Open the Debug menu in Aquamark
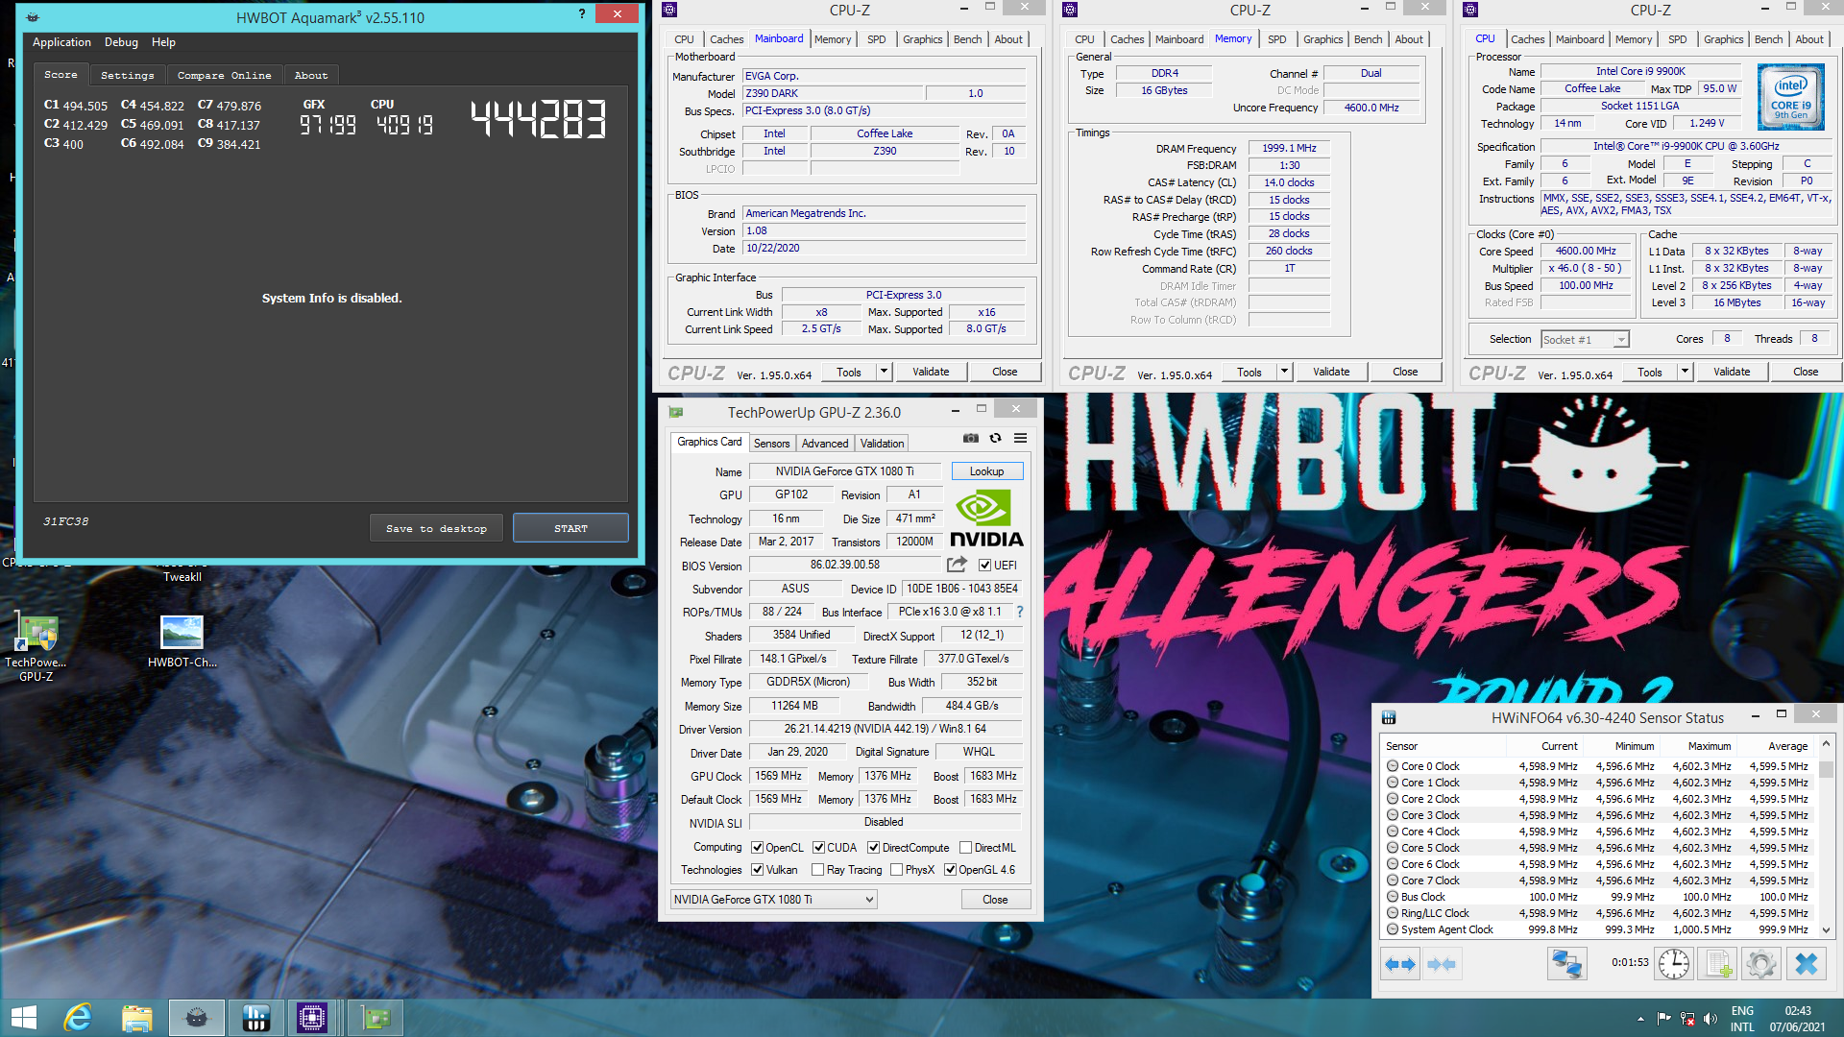The height and width of the screenshot is (1037, 1844). click(x=121, y=42)
